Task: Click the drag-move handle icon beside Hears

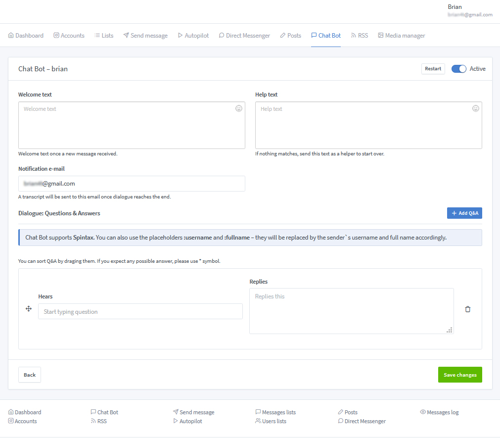Action: (29, 309)
